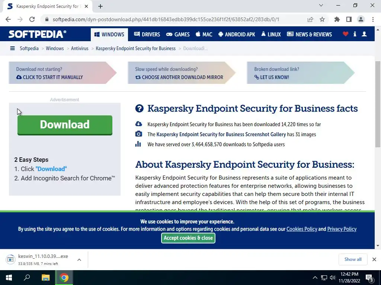Click the blue "Download" link in 2 Easy Steps
Screen dimensions: 381x285
coord(51,169)
